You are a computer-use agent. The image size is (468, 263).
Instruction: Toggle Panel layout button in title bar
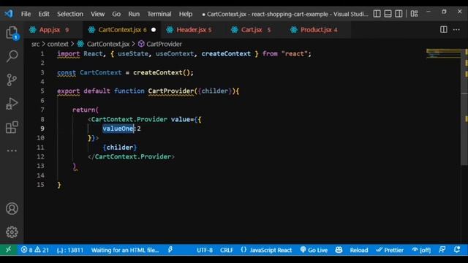388,14
